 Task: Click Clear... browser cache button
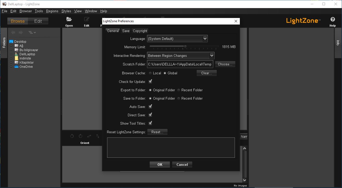pyautogui.click(x=207, y=73)
